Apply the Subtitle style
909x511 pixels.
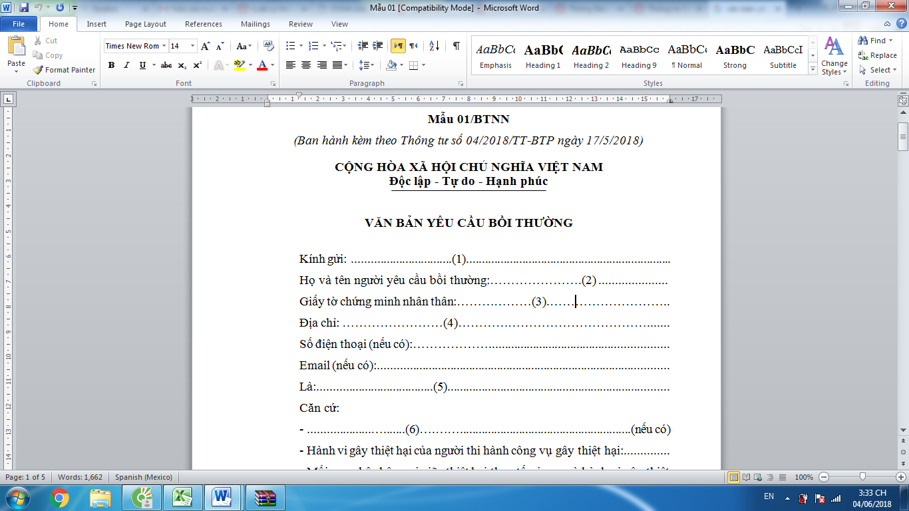click(x=783, y=56)
